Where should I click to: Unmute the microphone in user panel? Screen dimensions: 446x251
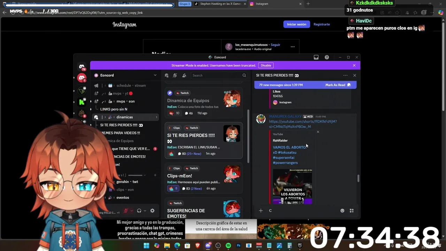[126, 211]
